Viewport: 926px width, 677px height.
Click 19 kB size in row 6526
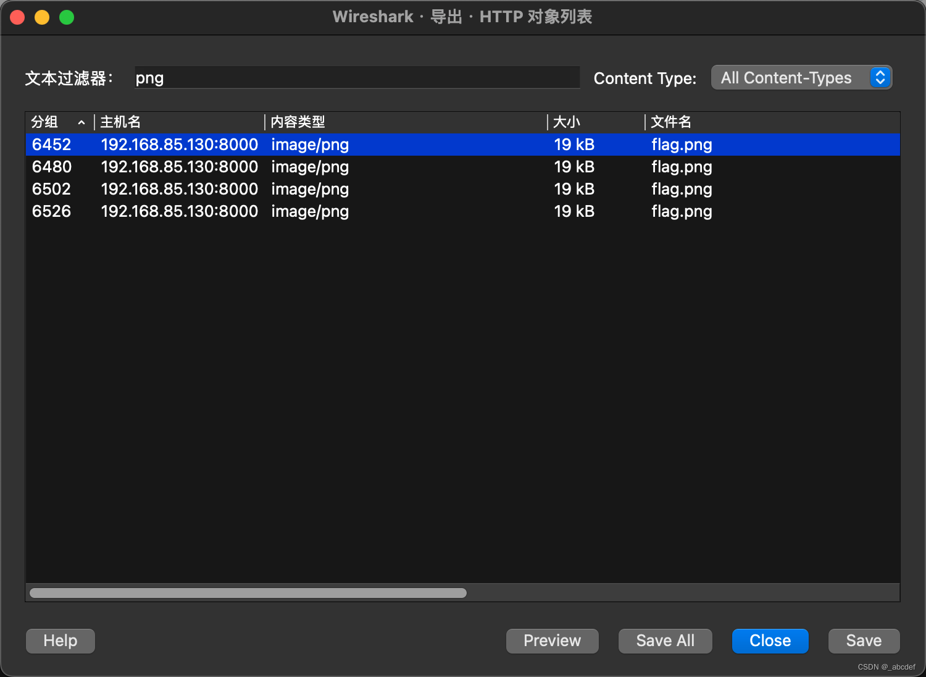click(x=574, y=211)
